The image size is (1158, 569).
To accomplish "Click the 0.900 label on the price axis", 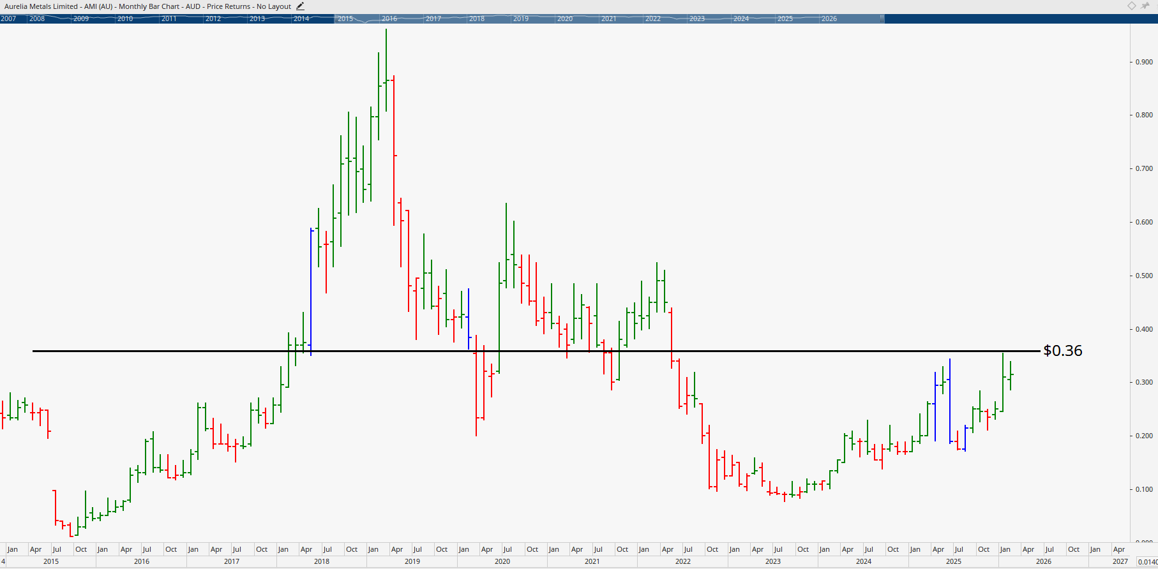I will click(1143, 62).
